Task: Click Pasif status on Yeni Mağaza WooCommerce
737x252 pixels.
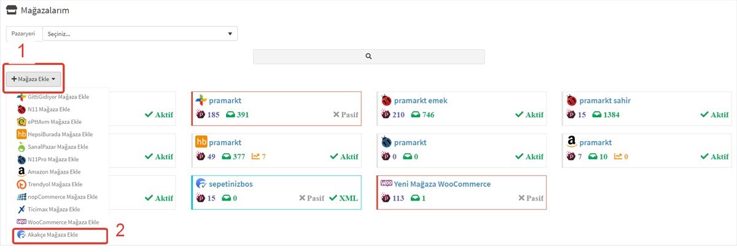Action: tap(531, 198)
